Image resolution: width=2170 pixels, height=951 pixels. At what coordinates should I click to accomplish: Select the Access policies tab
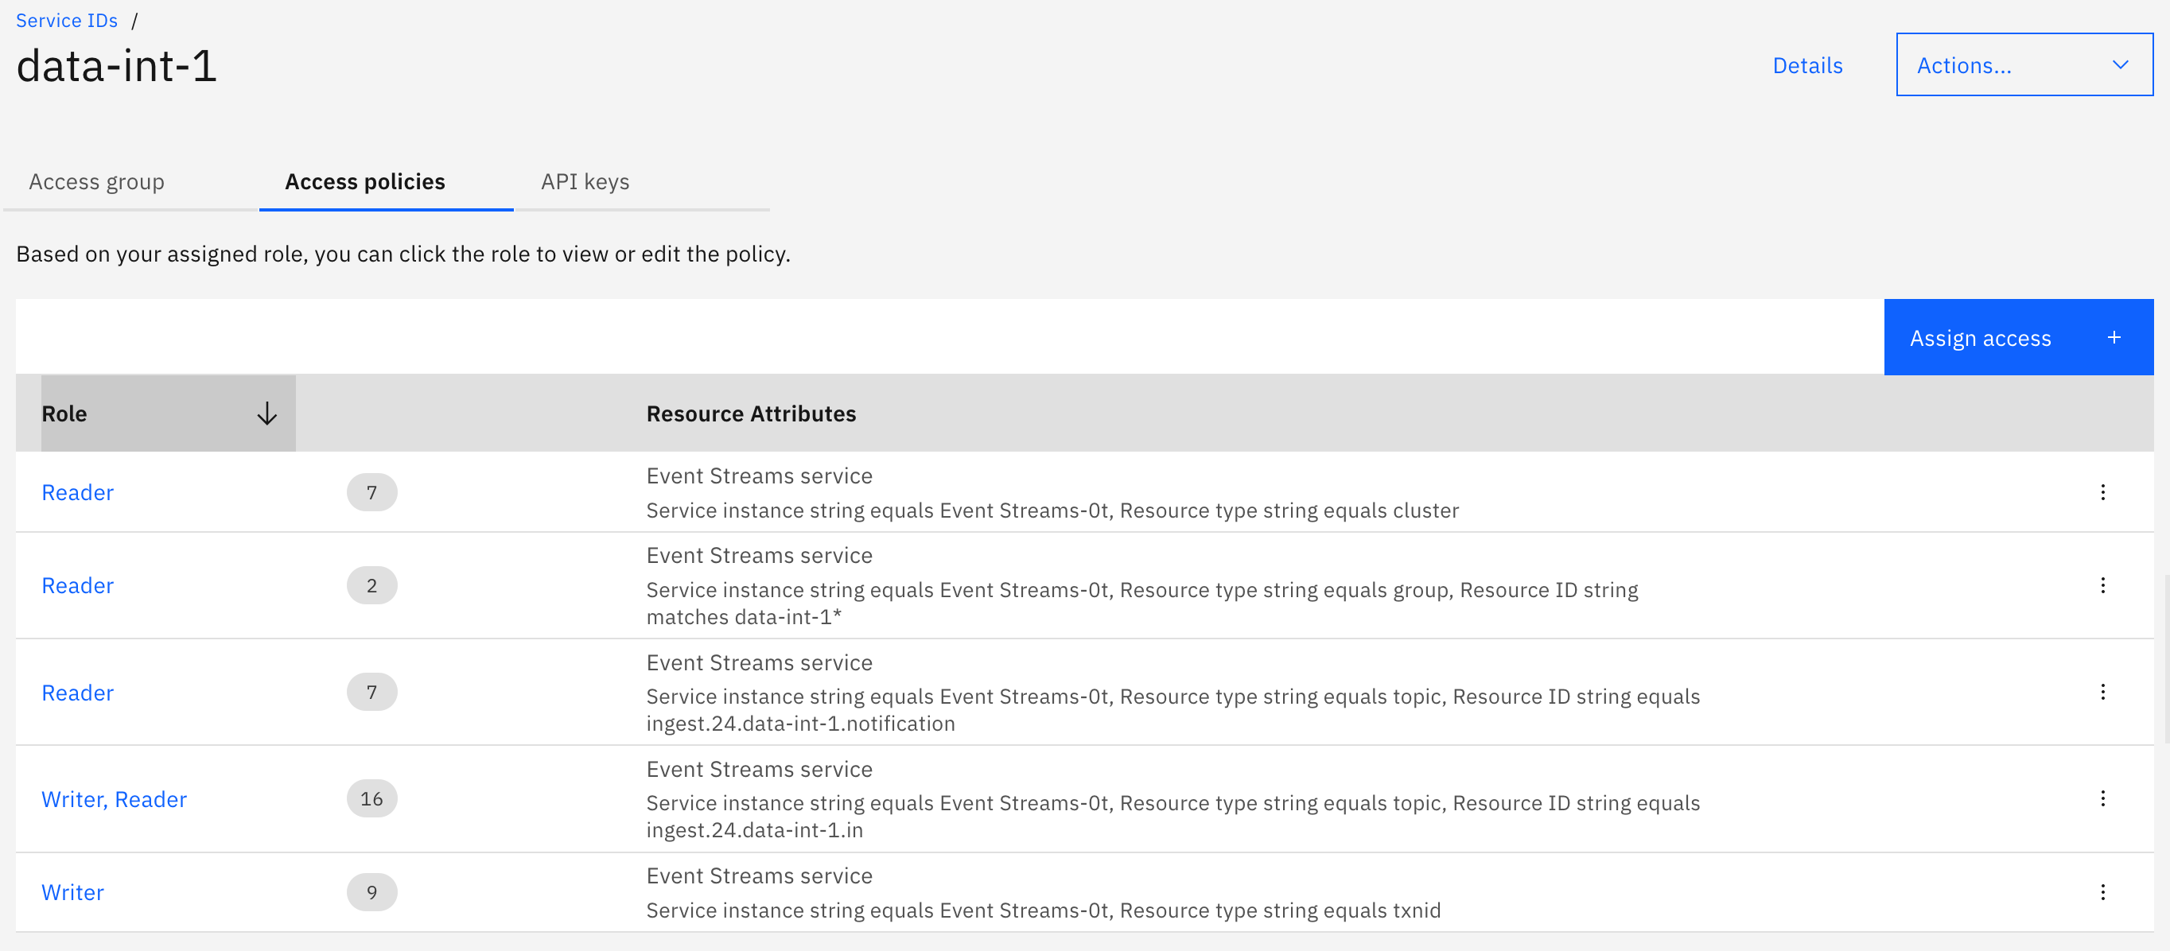[x=365, y=182]
